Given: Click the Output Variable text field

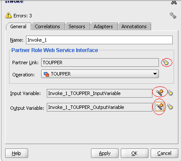Looking at the screenshot, I should (x=100, y=107).
